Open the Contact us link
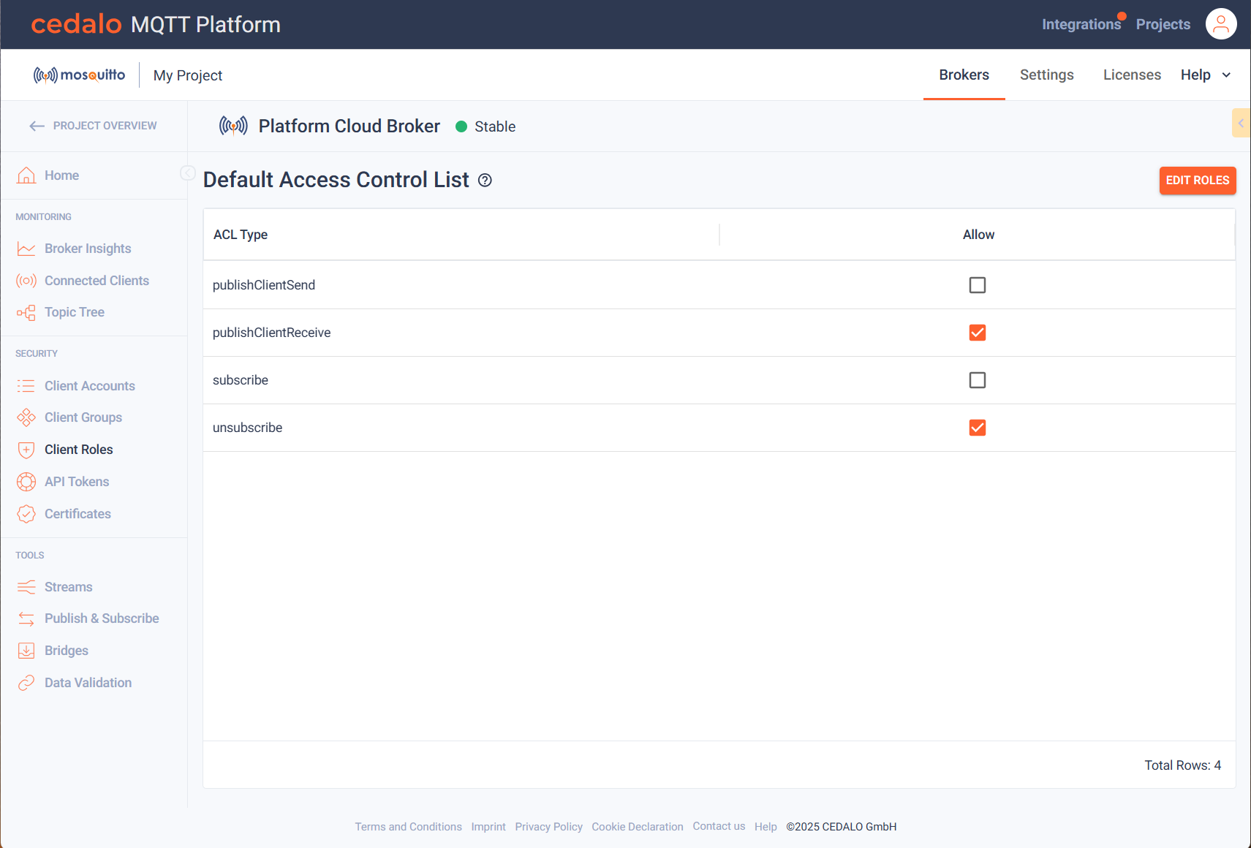1251x848 pixels. tap(719, 826)
